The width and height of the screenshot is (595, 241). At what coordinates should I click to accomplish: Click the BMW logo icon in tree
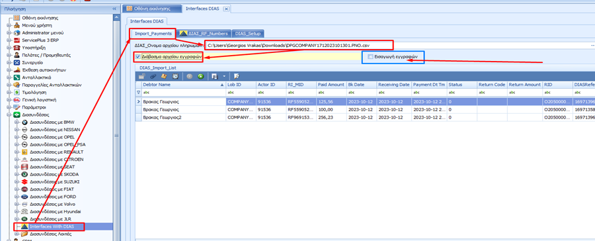[24, 122]
